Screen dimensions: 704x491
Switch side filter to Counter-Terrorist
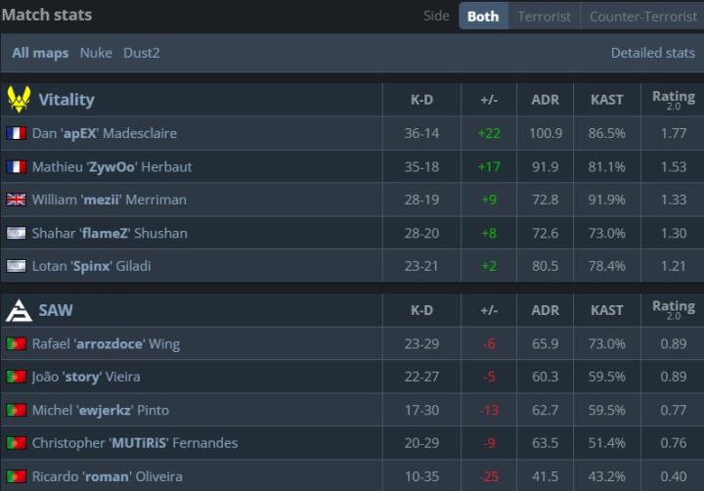641,16
